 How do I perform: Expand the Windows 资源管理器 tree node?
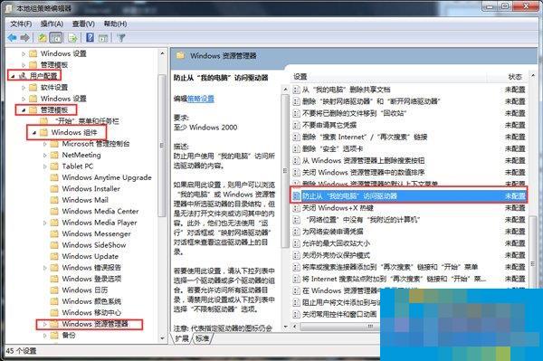pos(44,324)
